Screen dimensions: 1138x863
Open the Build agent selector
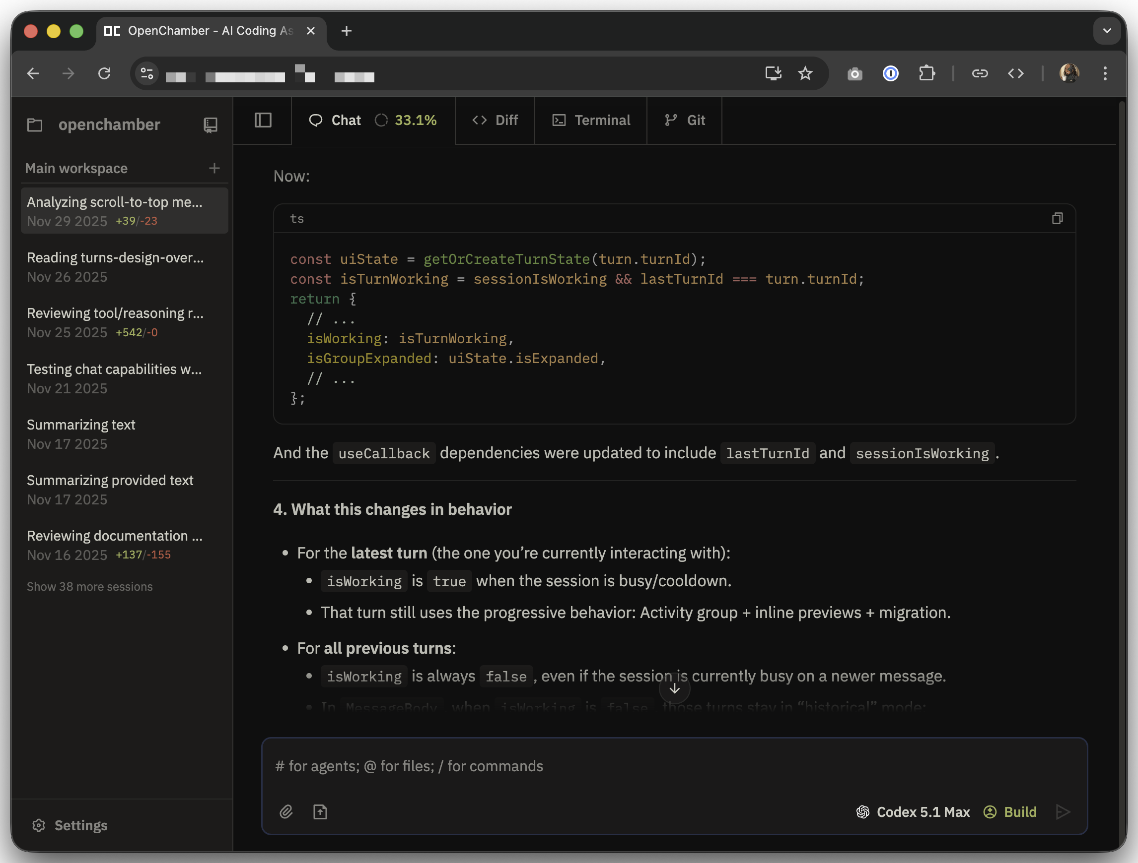[1010, 811]
